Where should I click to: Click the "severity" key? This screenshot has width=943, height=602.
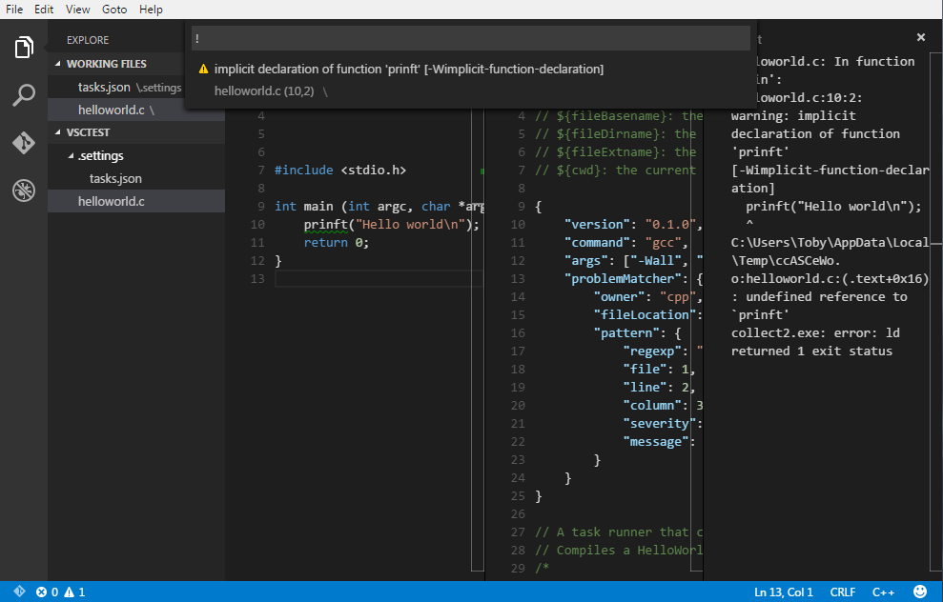coord(659,424)
